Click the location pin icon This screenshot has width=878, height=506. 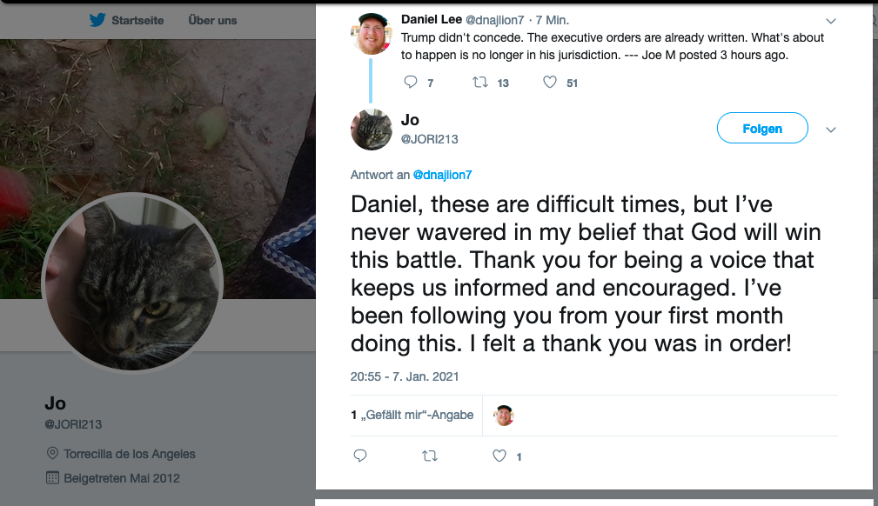51,454
